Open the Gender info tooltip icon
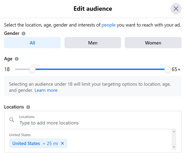The width and height of the screenshot is (185, 153). (x=23, y=33)
